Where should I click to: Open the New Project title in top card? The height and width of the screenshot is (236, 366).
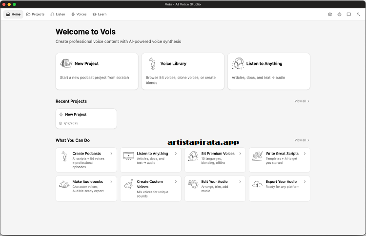(x=86, y=63)
